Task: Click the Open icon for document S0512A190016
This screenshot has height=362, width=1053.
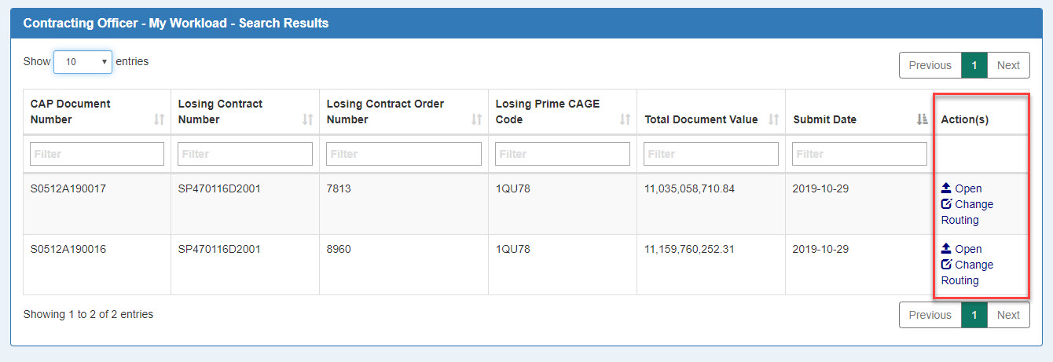Action: (x=946, y=249)
